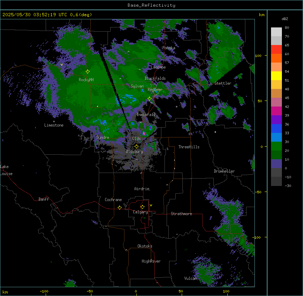Image resolution: width=303 pixels, height=296 pixels.
Task: Click the Vulcan town label
Action: point(191,278)
